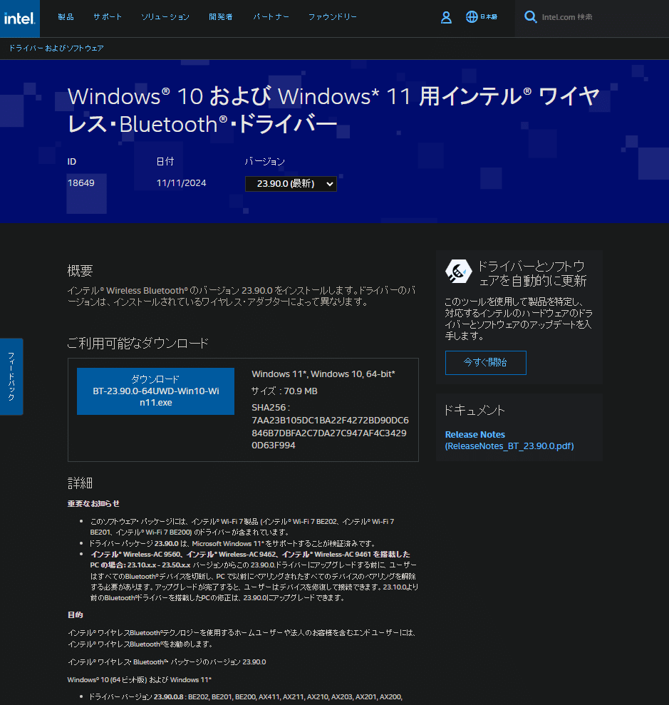669x705 pixels.
Task: Open the フィードバック side tab
Action: pos(11,377)
